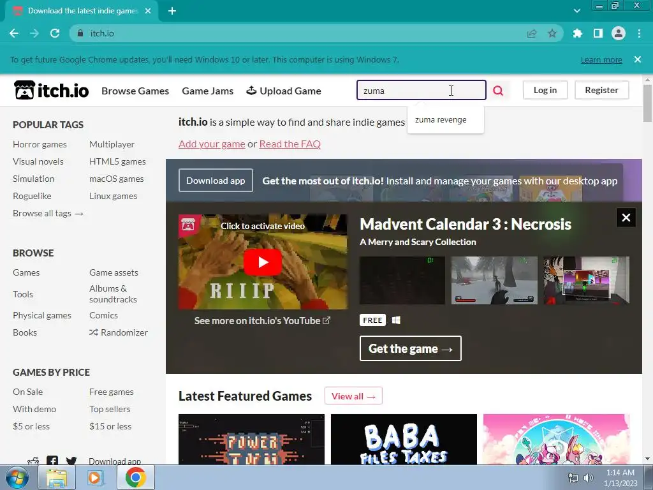The height and width of the screenshot is (490, 653).
Task: Open the Top sellers link
Action: (x=110, y=409)
